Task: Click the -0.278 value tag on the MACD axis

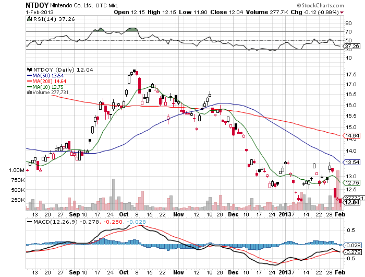Action: click(352, 252)
